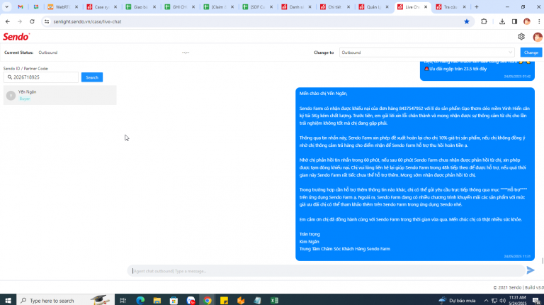Focus the agent chat message input box
Image resolution: width=544 pixels, height=305 pixels.
(326, 271)
